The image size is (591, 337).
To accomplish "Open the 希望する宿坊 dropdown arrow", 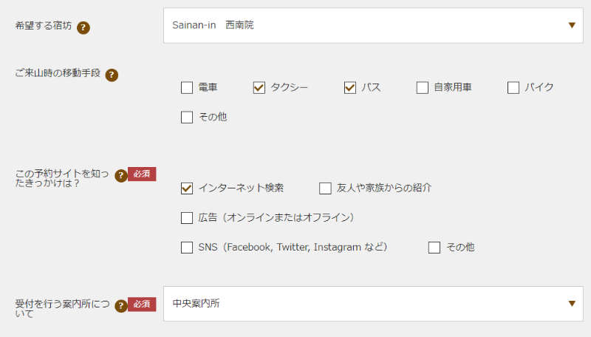I will [x=572, y=25].
